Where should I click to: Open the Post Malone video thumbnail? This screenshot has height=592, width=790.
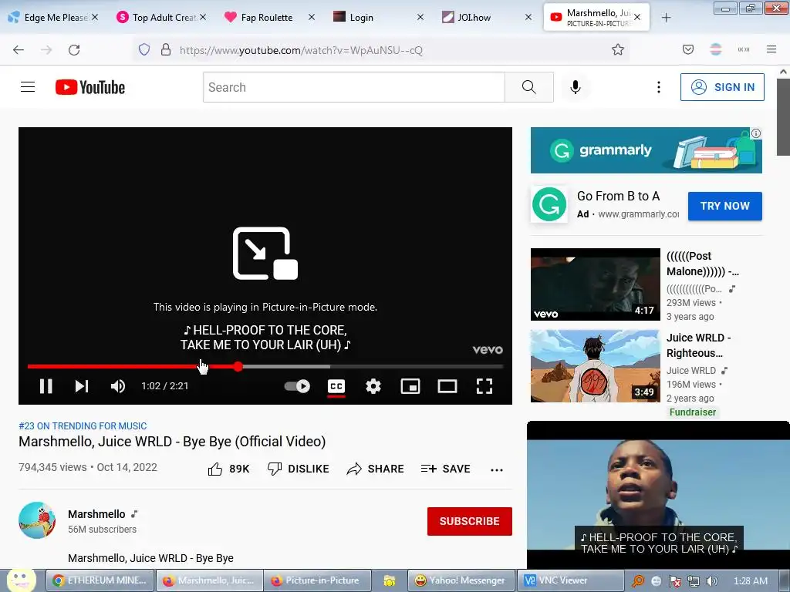(595, 284)
